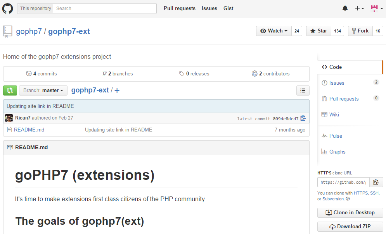Open commit message 'Updating site link in README' header
Image resolution: width=386 pixels, height=234 pixels.
[40, 106]
